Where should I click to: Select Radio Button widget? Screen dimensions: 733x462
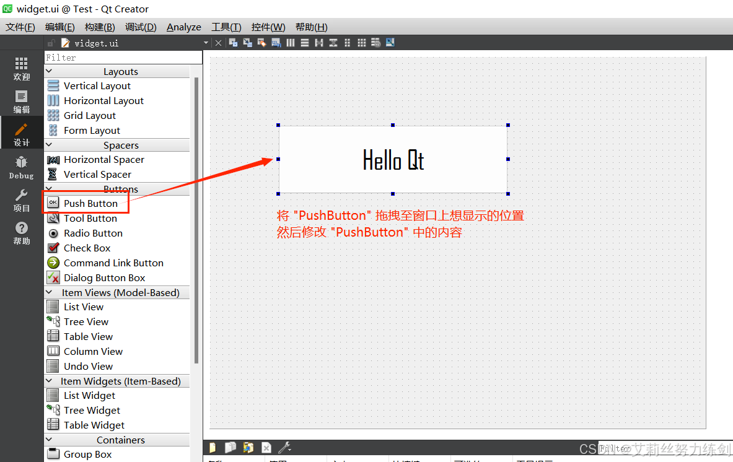click(117, 233)
